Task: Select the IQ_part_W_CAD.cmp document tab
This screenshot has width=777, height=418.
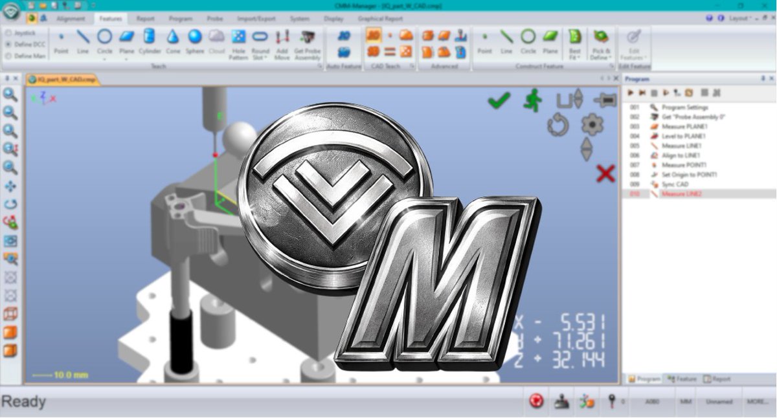Action: click(63, 79)
